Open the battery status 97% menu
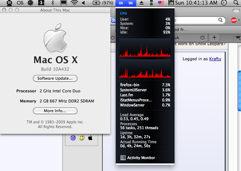 point(103,3)
